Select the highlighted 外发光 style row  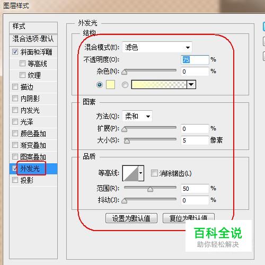(33, 169)
